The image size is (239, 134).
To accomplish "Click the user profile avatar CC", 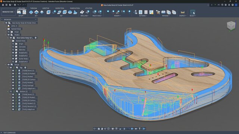I will pos(236,5).
